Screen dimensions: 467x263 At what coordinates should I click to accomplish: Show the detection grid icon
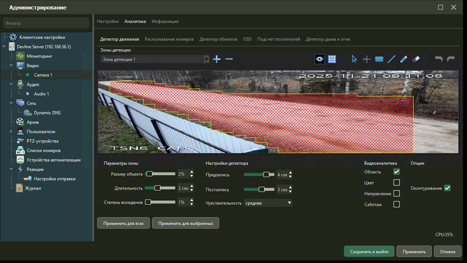(x=332, y=59)
